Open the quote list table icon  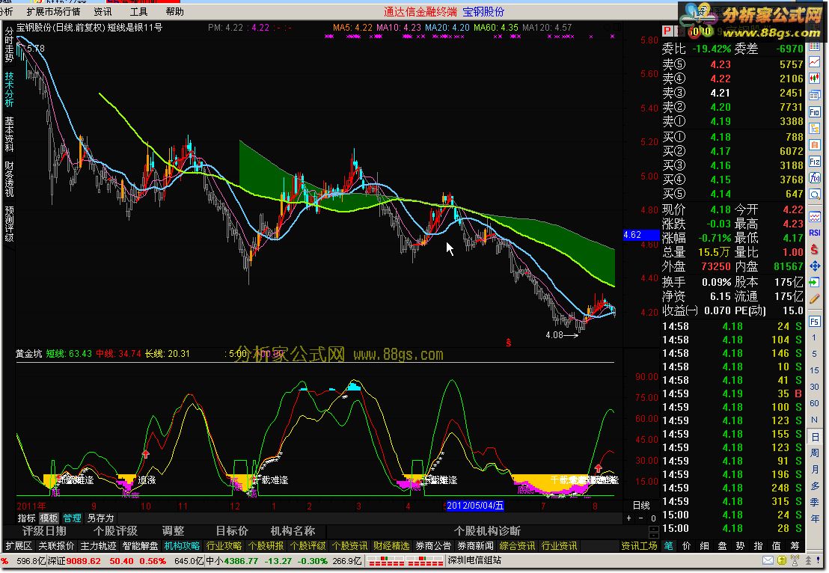click(815, 47)
